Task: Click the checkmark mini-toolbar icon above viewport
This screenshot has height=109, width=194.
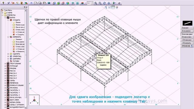Action: 109,7
